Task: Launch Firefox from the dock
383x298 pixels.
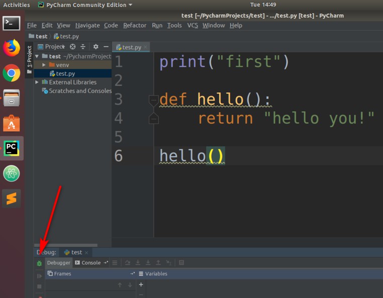Action: [x=12, y=48]
